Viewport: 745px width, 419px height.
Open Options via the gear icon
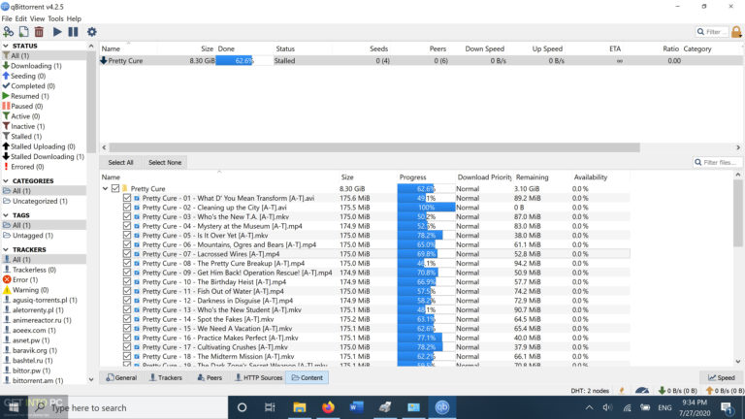[92, 32]
